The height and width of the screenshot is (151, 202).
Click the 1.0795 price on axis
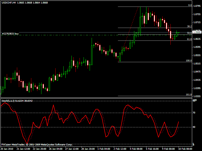[196, 6]
